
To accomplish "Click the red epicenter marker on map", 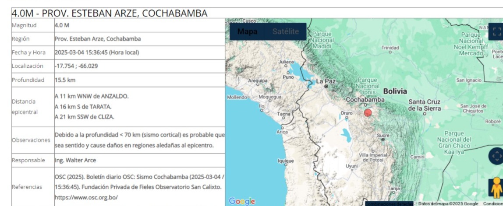I will (x=368, y=113).
